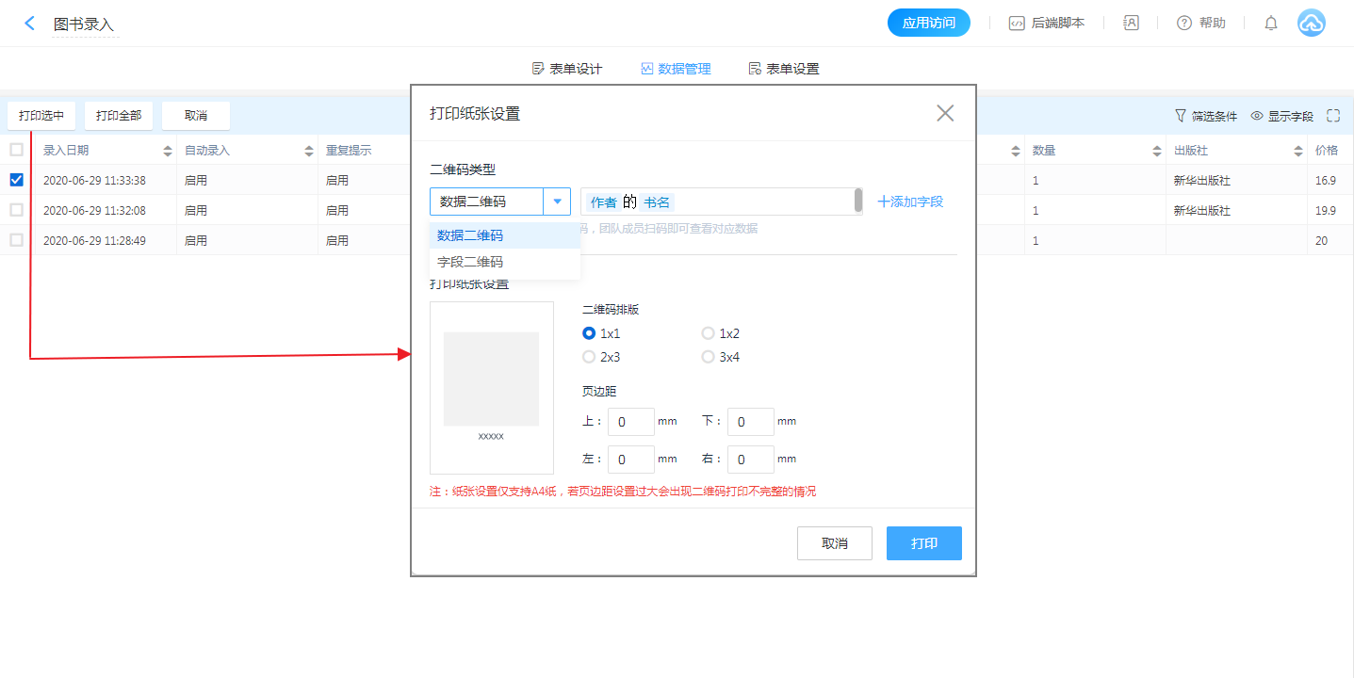Click the 图书录入 form title

[x=84, y=24]
